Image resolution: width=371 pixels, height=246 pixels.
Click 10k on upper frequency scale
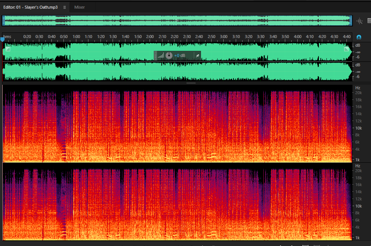pos(359,128)
